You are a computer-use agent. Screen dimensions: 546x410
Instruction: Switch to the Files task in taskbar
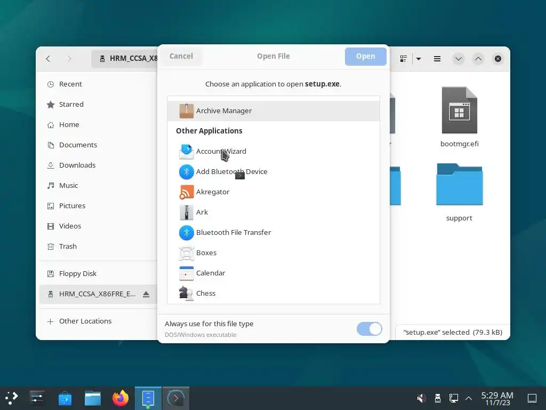tap(148, 398)
